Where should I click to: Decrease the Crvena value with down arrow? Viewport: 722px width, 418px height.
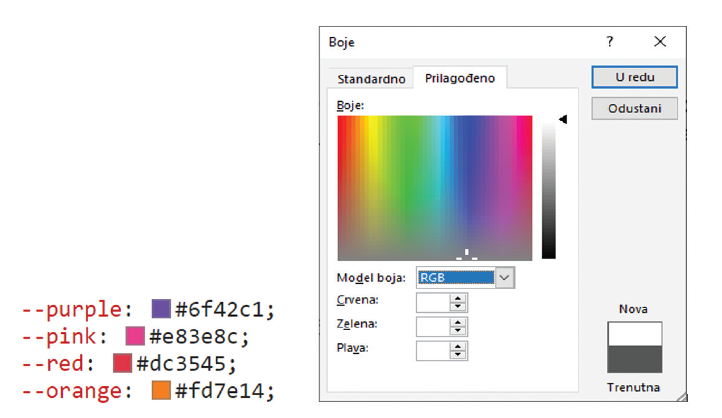click(x=458, y=307)
